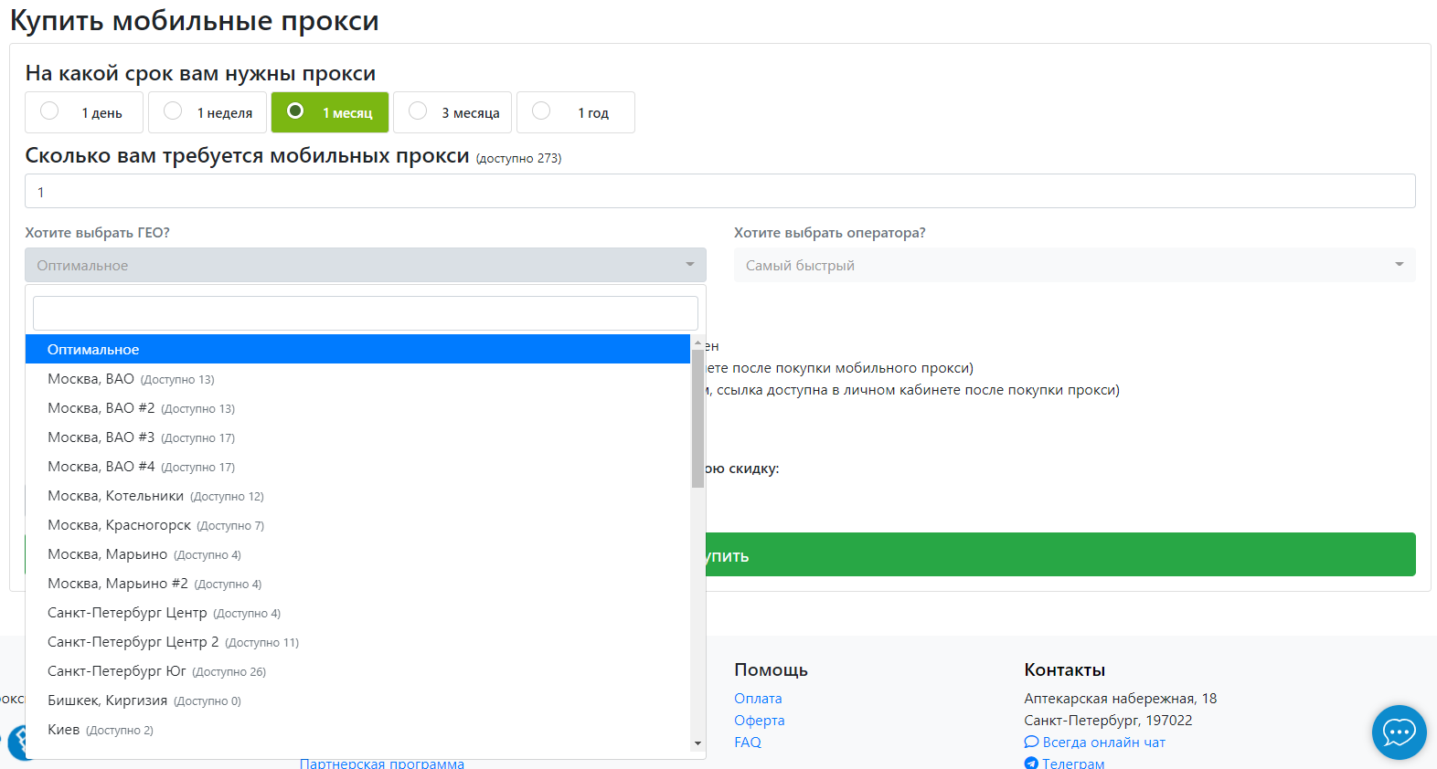Click the GEO list scroll-up arrow
Viewport: 1437px width, 769px height.
(x=697, y=342)
